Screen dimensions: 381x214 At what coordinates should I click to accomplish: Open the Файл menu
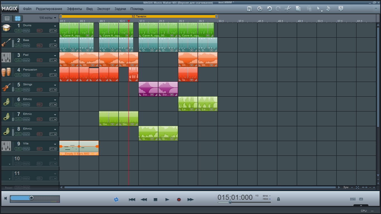[27, 9]
